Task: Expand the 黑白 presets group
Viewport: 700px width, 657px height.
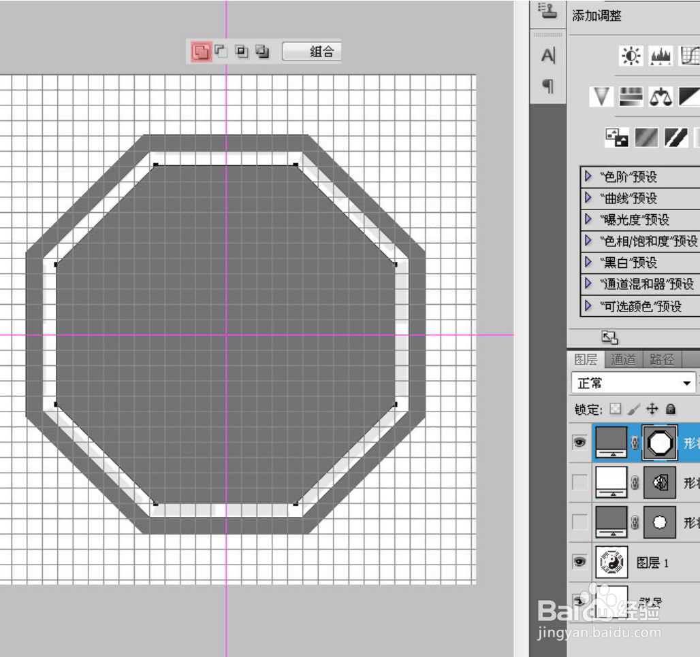Action: [588, 261]
